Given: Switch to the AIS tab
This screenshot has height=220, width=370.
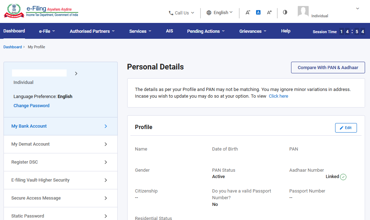Looking at the screenshot, I should (169, 31).
